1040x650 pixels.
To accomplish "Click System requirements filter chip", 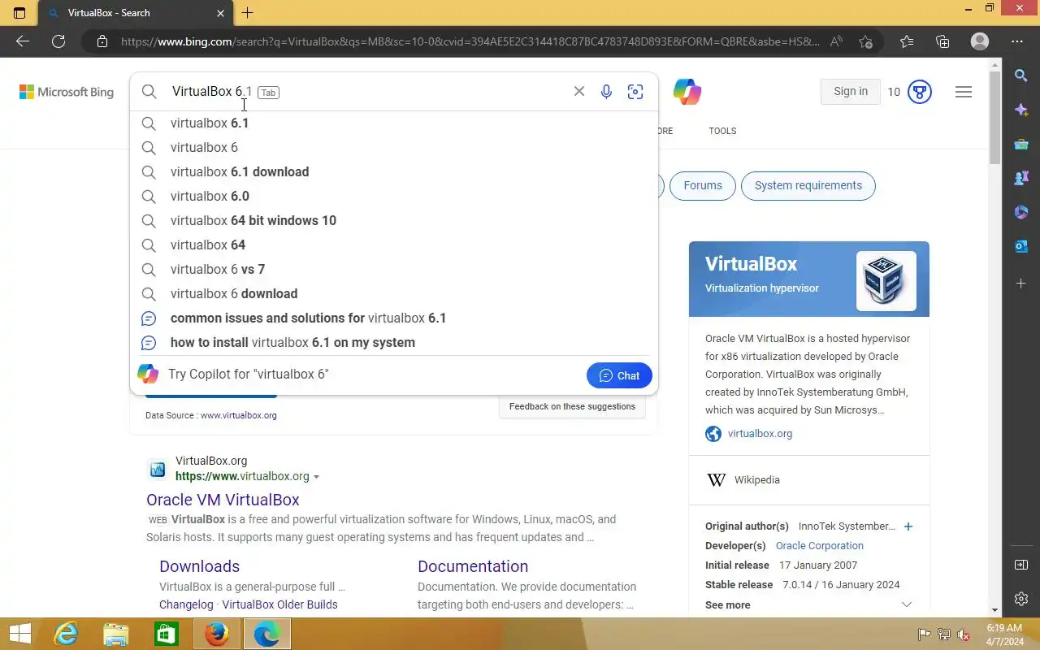I will click(x=808, y=185).
